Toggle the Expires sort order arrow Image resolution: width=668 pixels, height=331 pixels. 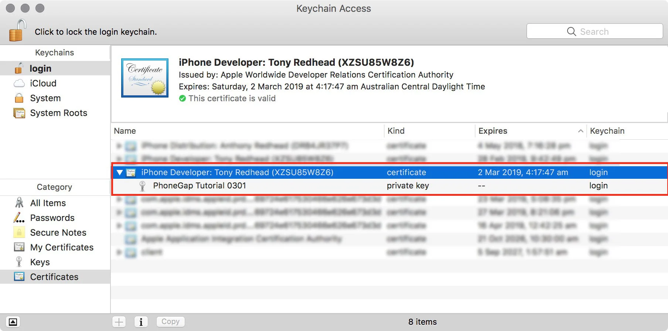coord(580,131)
